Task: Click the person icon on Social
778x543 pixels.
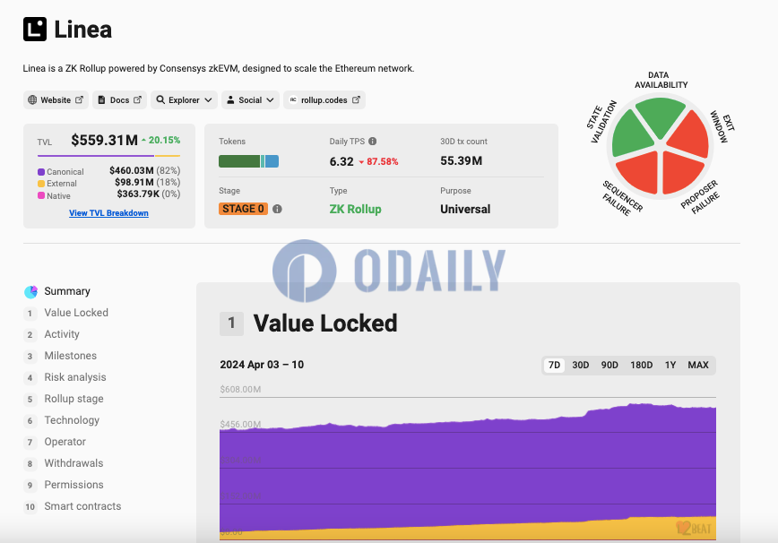Action: 230,99
